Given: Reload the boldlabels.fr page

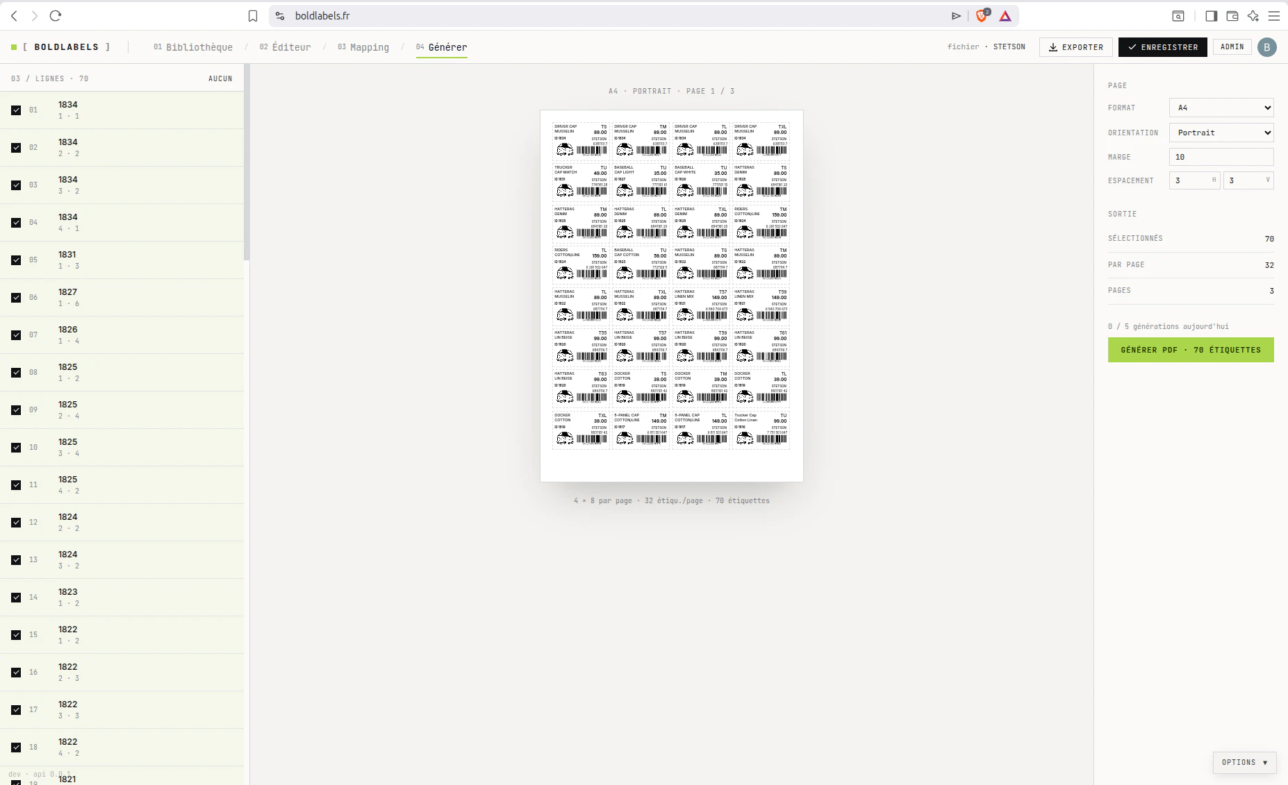Looking at the screenshot, I should click(56, 16).
